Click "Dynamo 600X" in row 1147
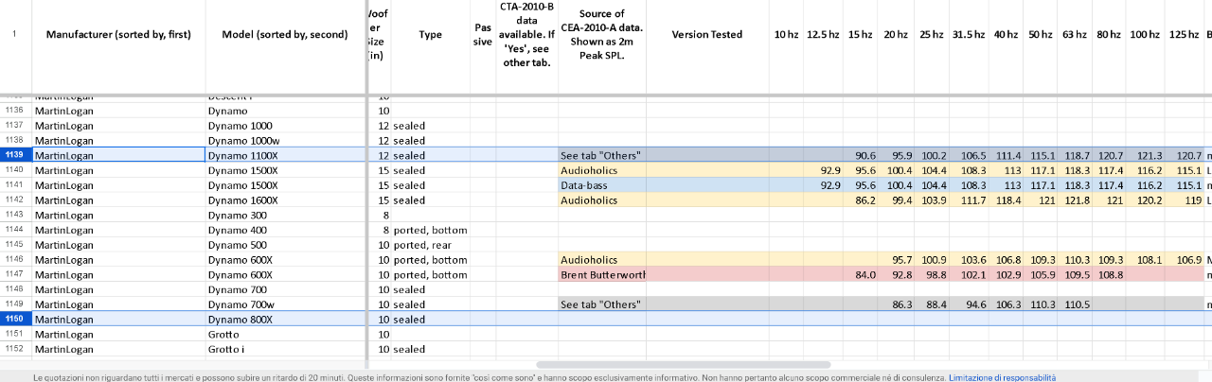Image resolution: width=1212 pixels, height=382 pixels. tap(285, 274)
